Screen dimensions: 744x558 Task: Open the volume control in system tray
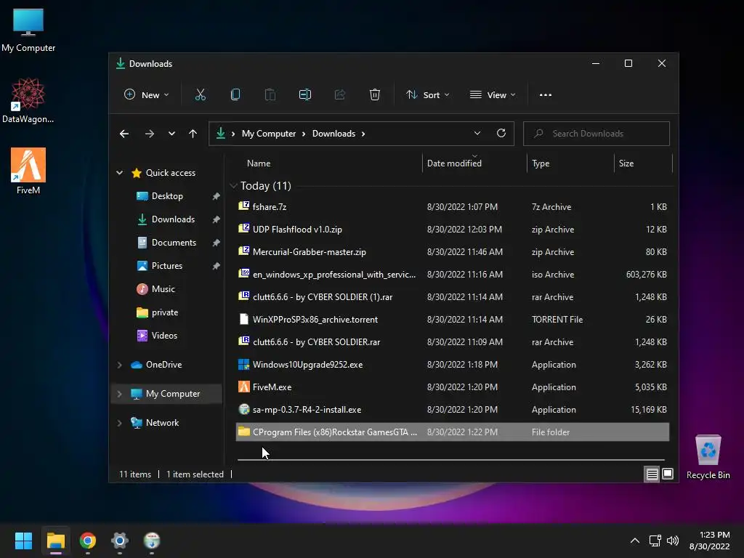(x=673, y=541)
